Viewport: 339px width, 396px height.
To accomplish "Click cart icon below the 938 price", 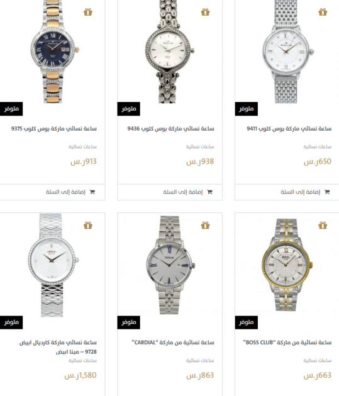I will pos(209,192).
